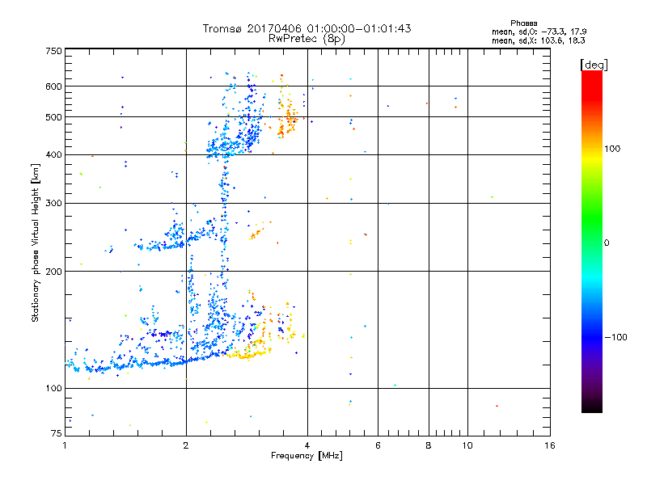The height and width of the screenshot is (485, 647).
Task: Click the '75' y-axis tick label
Action: click(x=57, y=433)
